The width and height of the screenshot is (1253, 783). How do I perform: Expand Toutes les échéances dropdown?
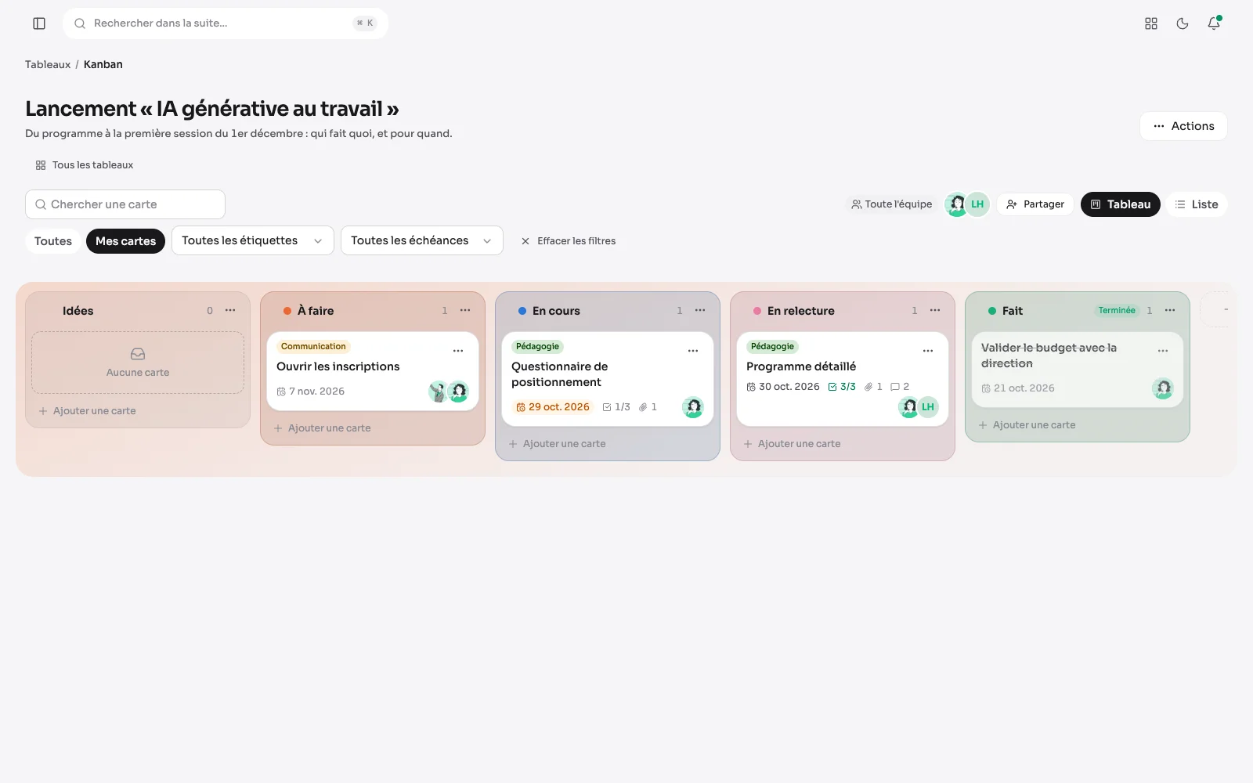tap(422, 240)
